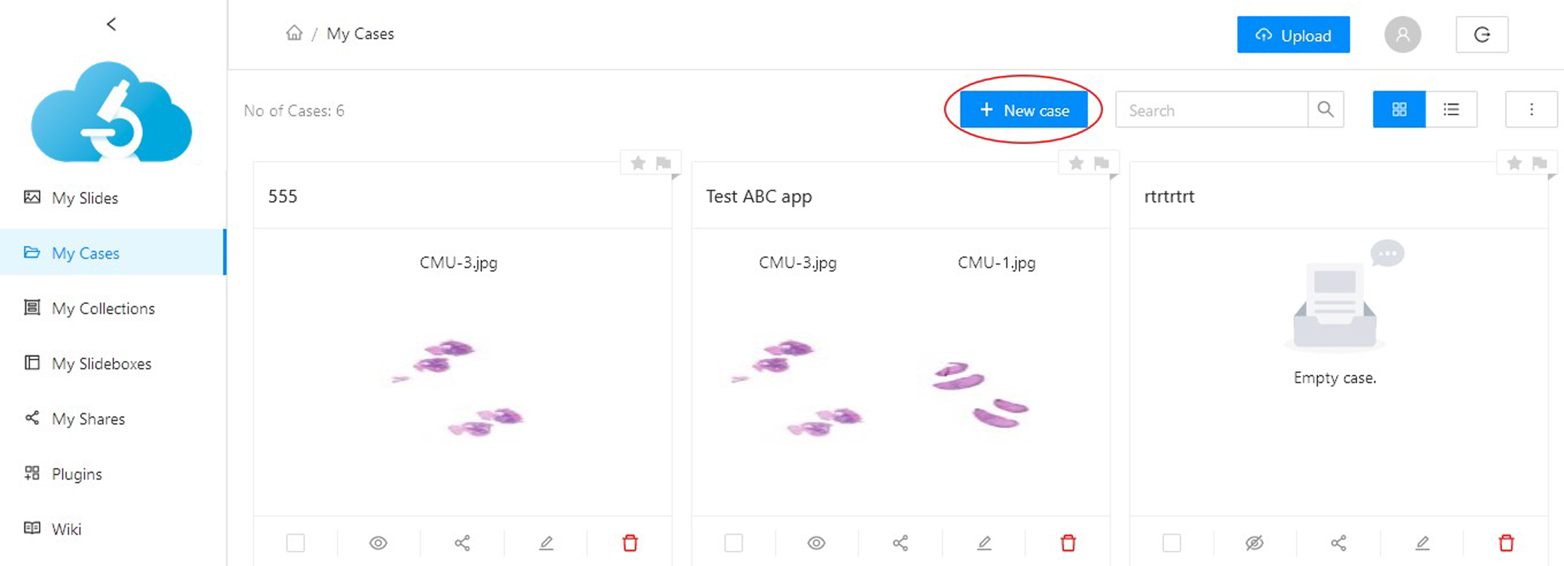Viewport: 1564px width, 566px height.
Task: Click the Search input field
Action: click(x=1212, y=110)
